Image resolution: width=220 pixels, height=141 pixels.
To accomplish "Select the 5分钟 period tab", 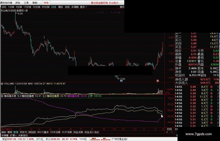I will tap(19, 7).
